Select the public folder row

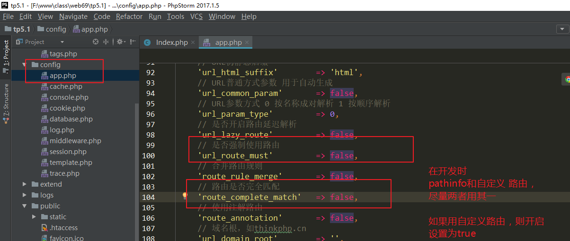[x=74, y=206]
